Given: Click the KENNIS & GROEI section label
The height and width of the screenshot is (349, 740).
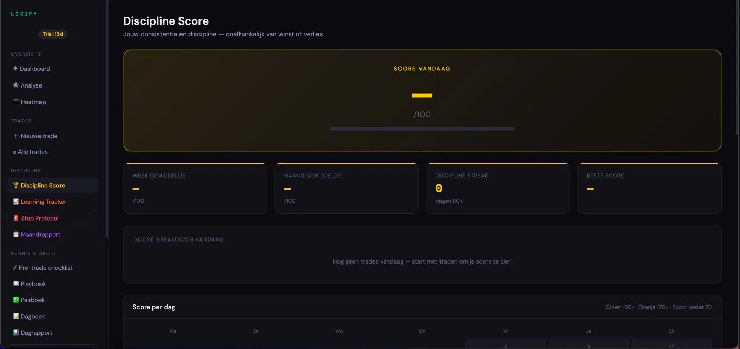Looking at the screenshot, I should click(33, 253).
